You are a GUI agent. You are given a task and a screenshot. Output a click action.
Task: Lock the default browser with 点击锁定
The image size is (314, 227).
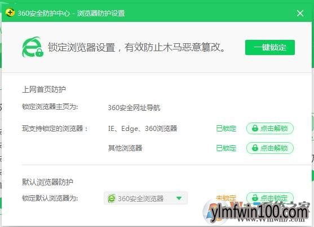point(269,198)
